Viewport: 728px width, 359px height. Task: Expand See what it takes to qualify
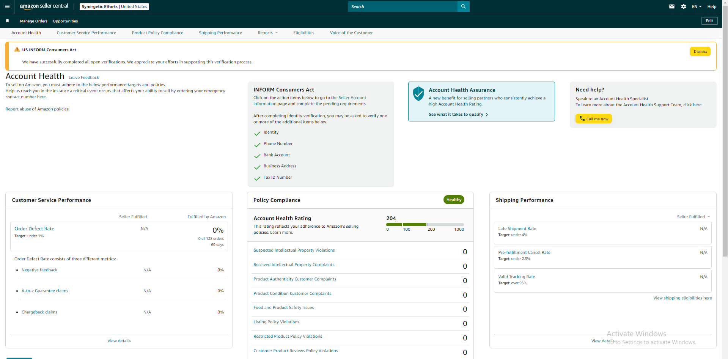point(458,114)
